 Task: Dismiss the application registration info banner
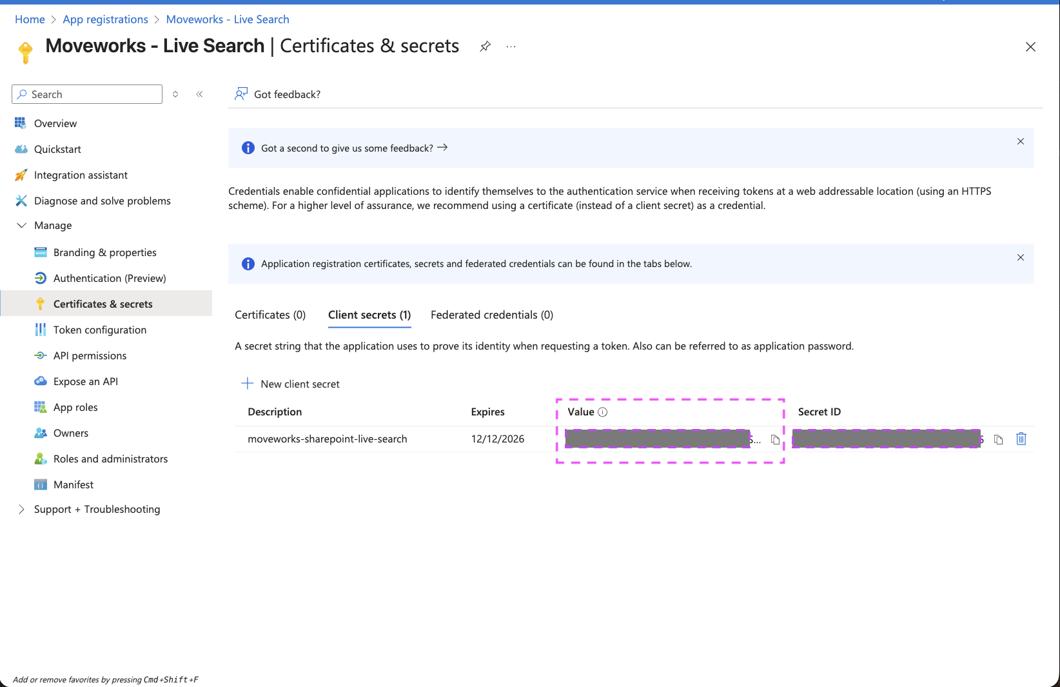pyautogui.click(x=1021, y=257)
